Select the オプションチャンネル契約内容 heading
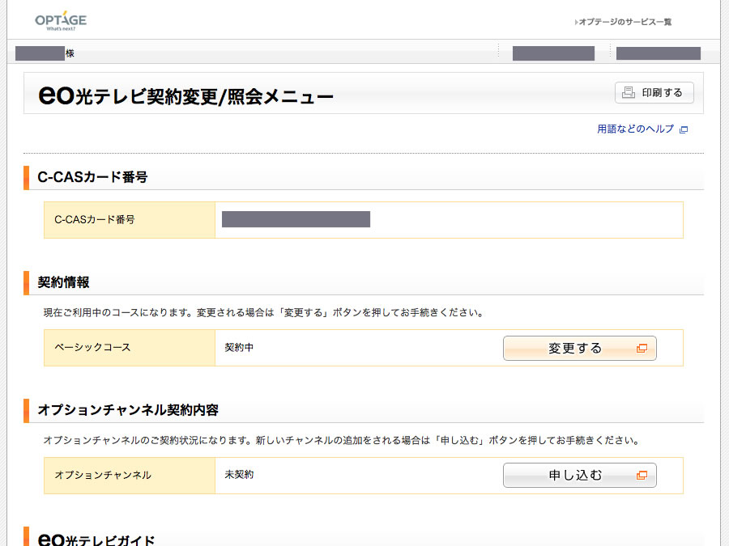 (x=128, y=410)
